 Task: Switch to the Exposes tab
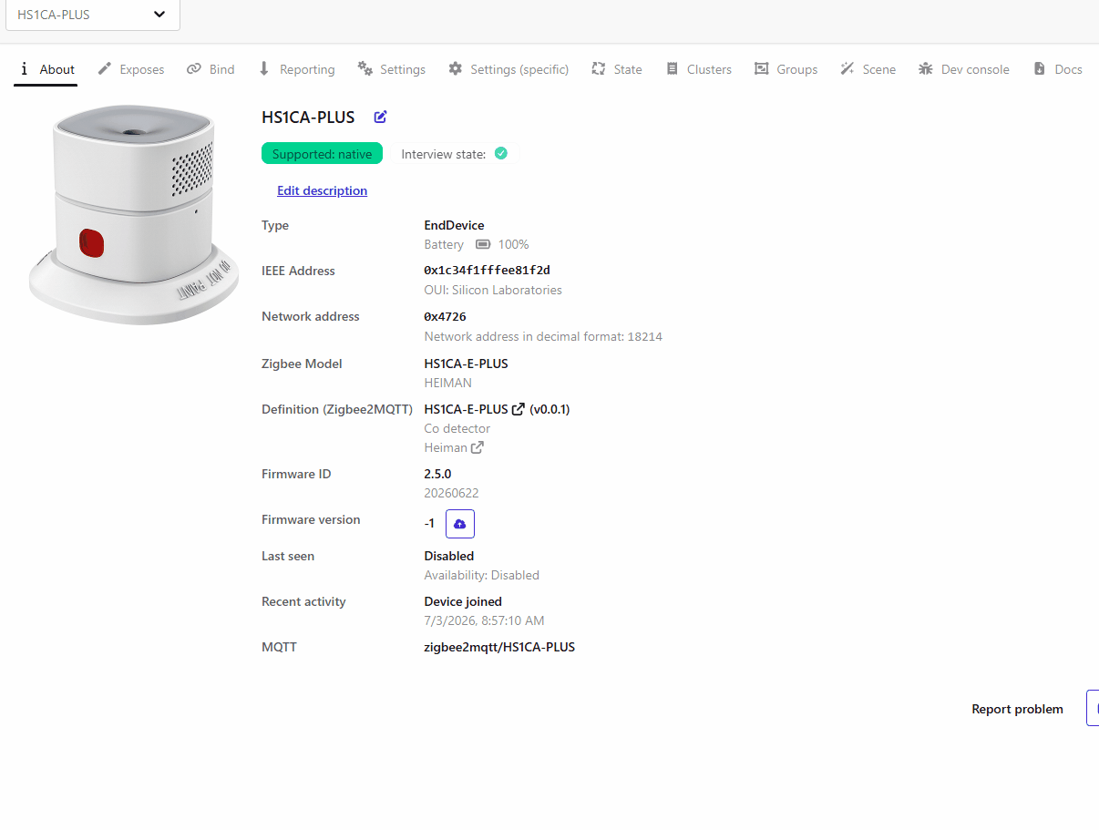pyautogui.click(x=131, y=69)
